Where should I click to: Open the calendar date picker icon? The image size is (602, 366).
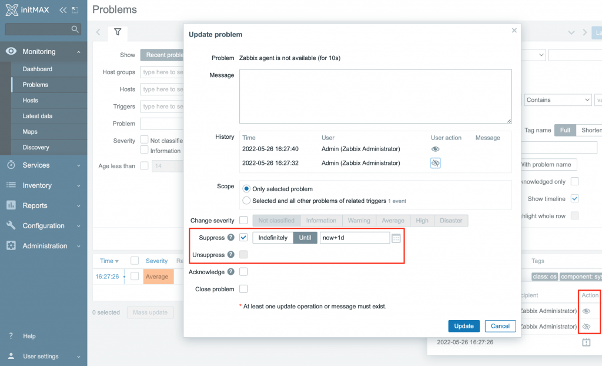[396, 238]
